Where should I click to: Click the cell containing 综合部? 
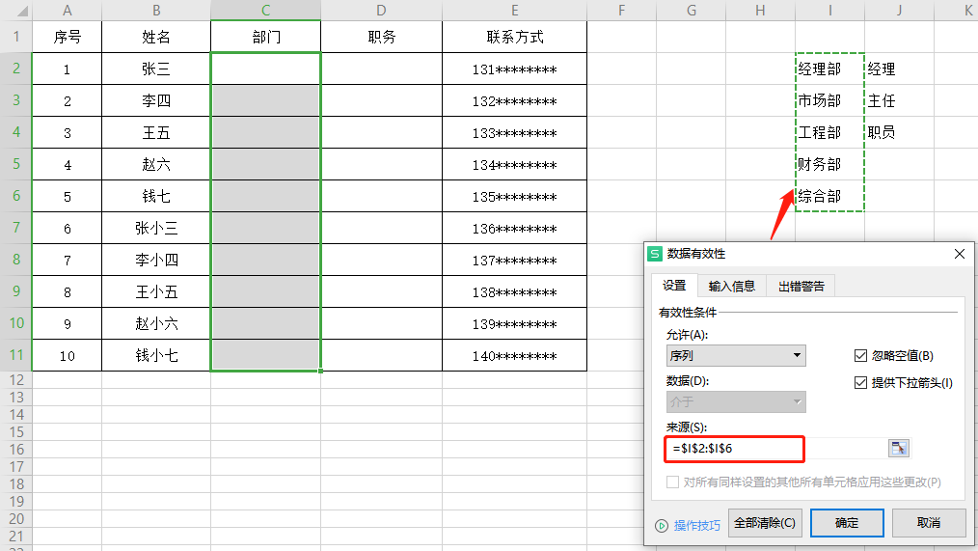tap(829, 196)
